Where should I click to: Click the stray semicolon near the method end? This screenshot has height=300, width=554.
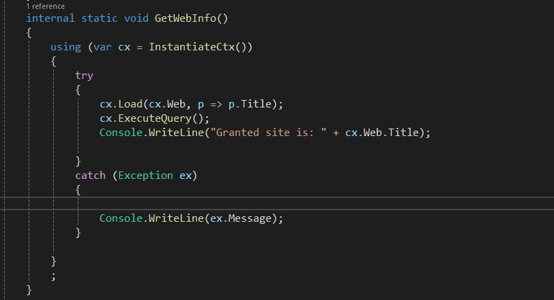(53, 277)
